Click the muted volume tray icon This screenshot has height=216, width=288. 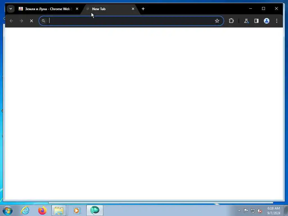(x=260, y=211)
